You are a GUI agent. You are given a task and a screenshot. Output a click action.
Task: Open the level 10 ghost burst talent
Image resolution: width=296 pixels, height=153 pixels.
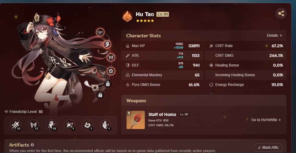(x=52, y=125)
